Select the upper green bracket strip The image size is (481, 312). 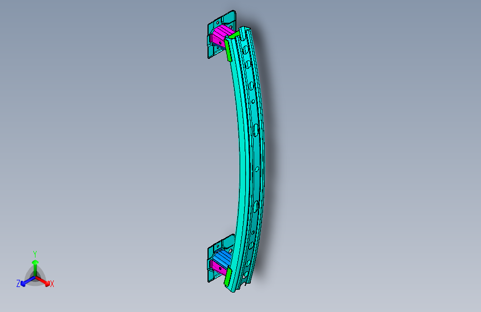[x=228, y=50]
